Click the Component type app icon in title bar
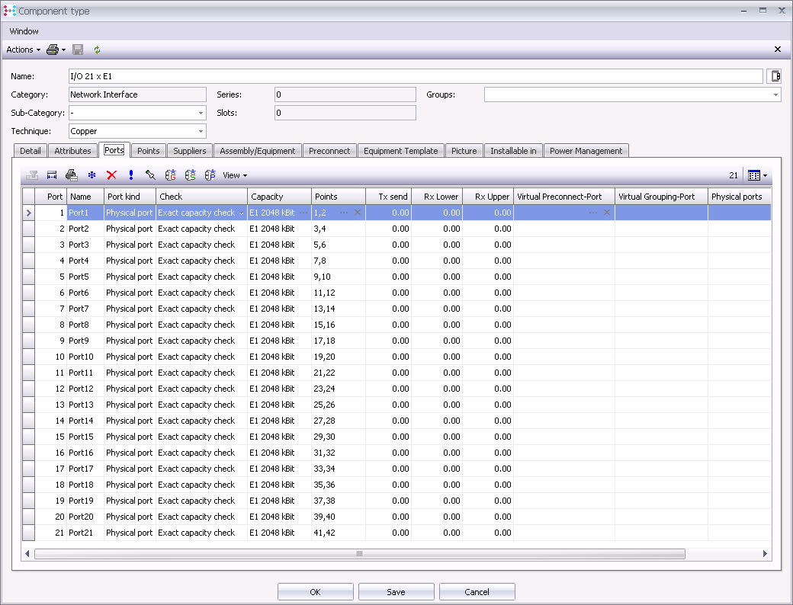 [10, 11]
